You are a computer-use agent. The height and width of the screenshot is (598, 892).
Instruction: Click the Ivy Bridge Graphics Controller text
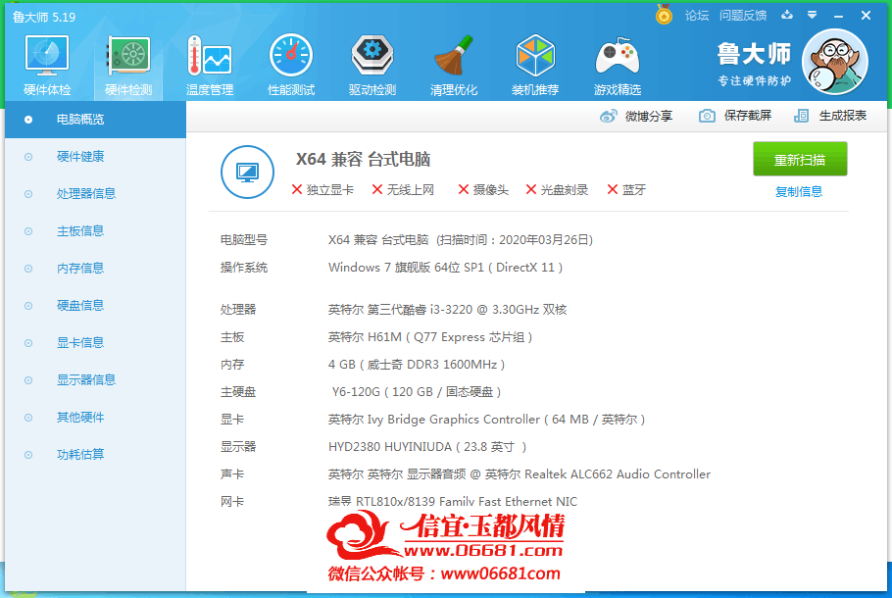click(487, 420)
